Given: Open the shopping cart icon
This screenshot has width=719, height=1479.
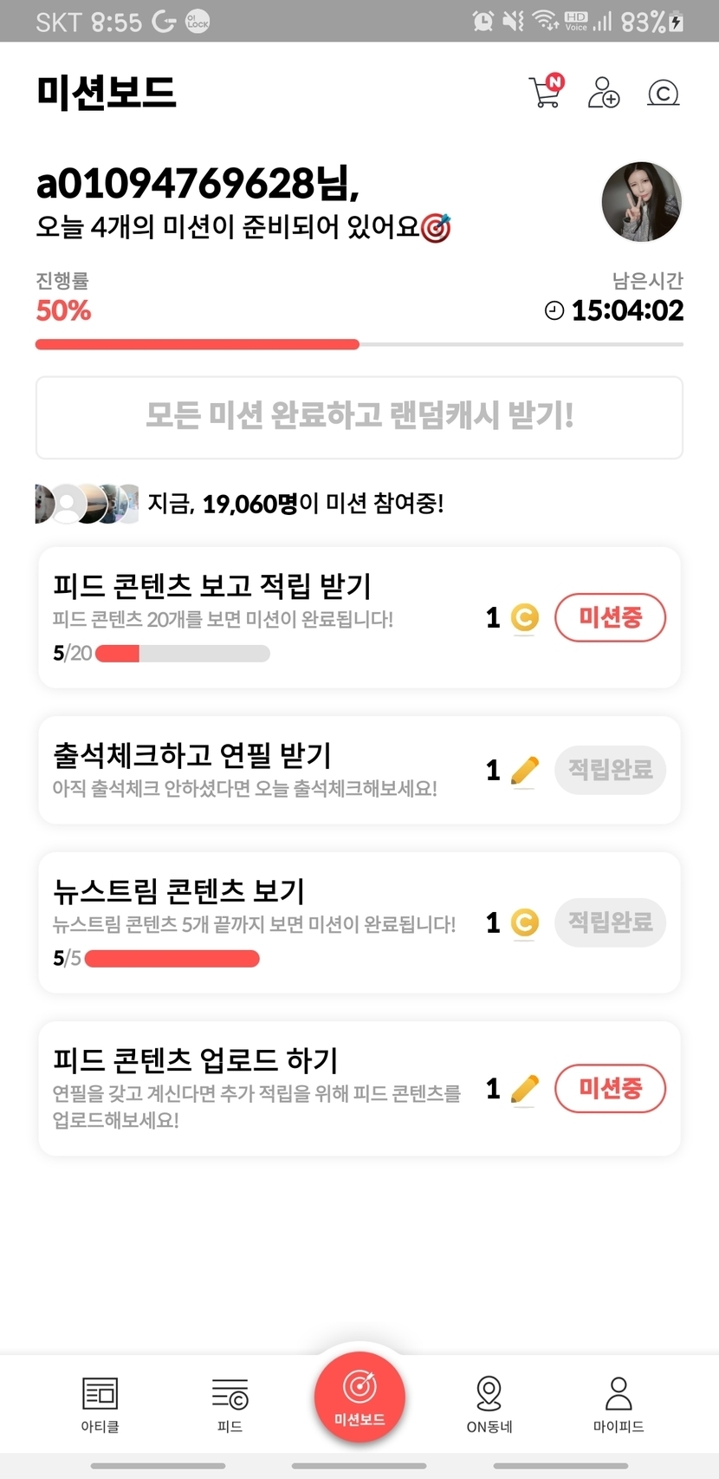Looking at the screenshot, I should pos(546,92).
